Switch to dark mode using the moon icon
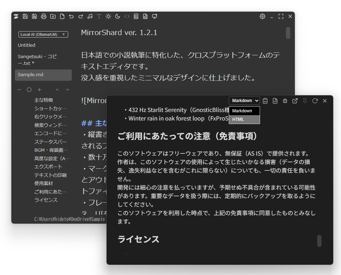Screen dimensions: 341x275 117,16
